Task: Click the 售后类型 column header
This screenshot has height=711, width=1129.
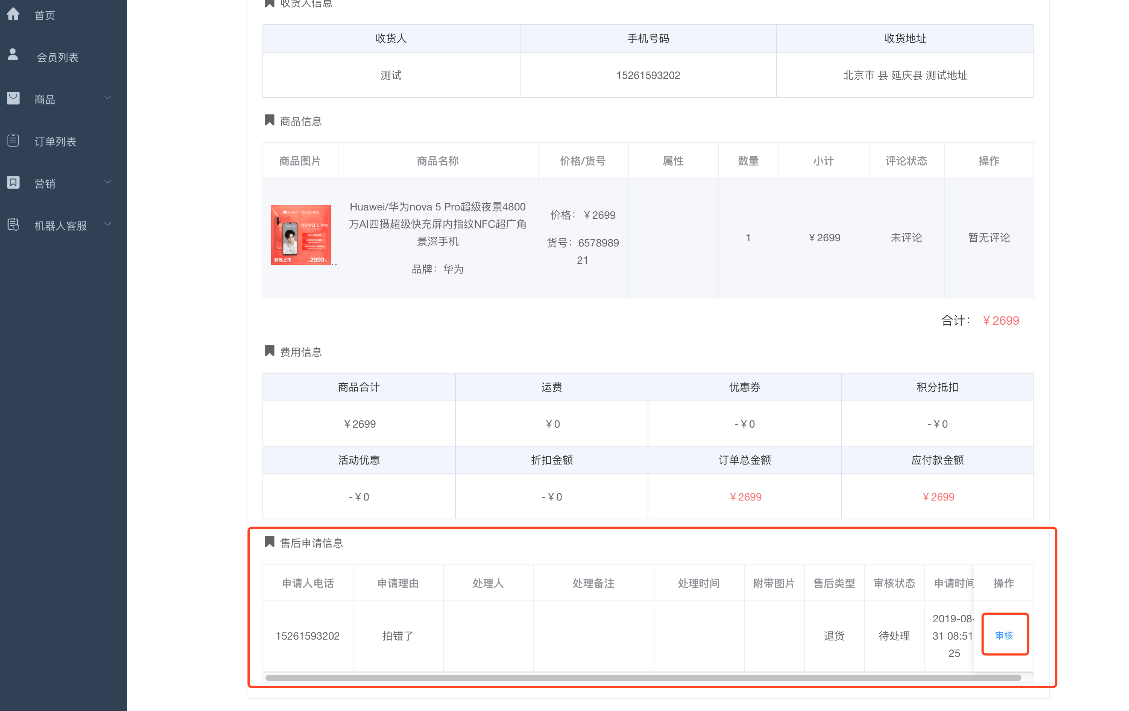Action: click(x=834, y=584)
